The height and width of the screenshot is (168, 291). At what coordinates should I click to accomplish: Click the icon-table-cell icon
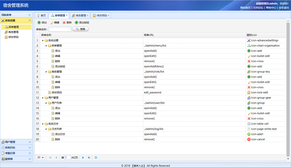(249, 124)
